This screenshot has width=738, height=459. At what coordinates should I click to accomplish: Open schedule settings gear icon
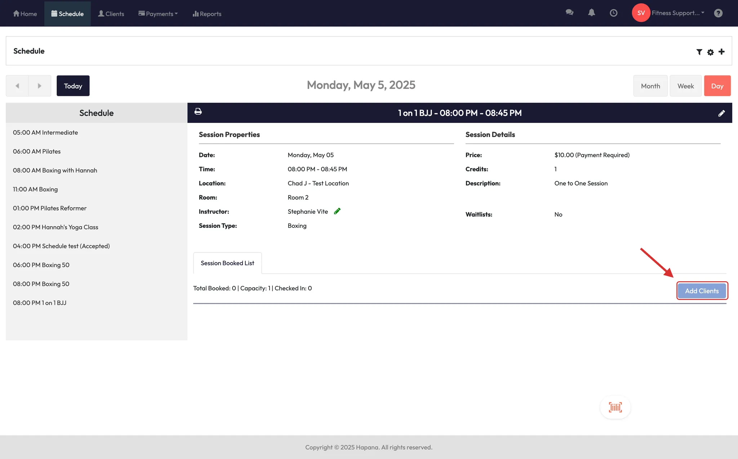click(710, 52)
